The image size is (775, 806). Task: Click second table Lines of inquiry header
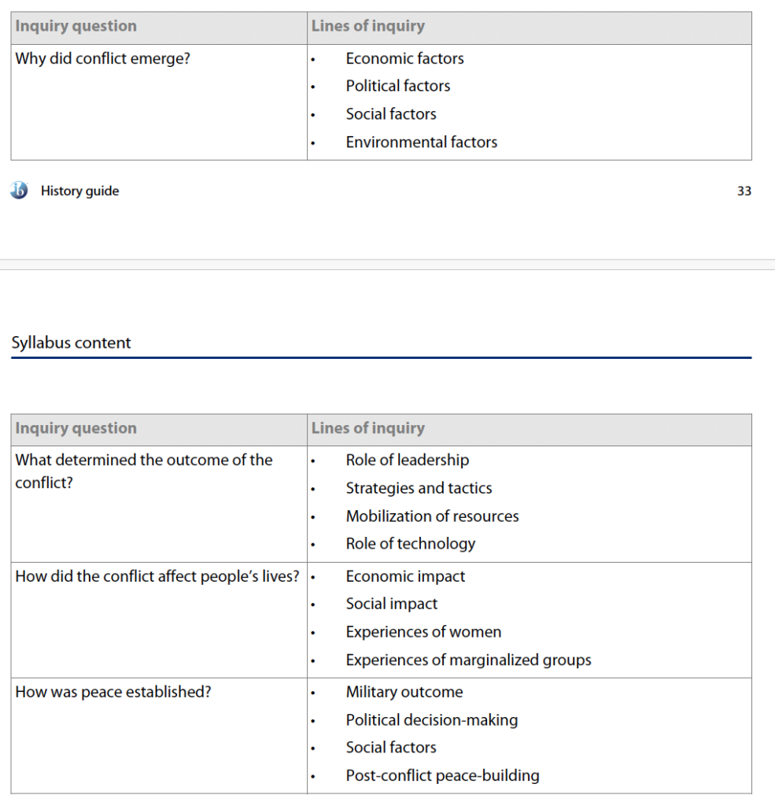click(368, 428)
